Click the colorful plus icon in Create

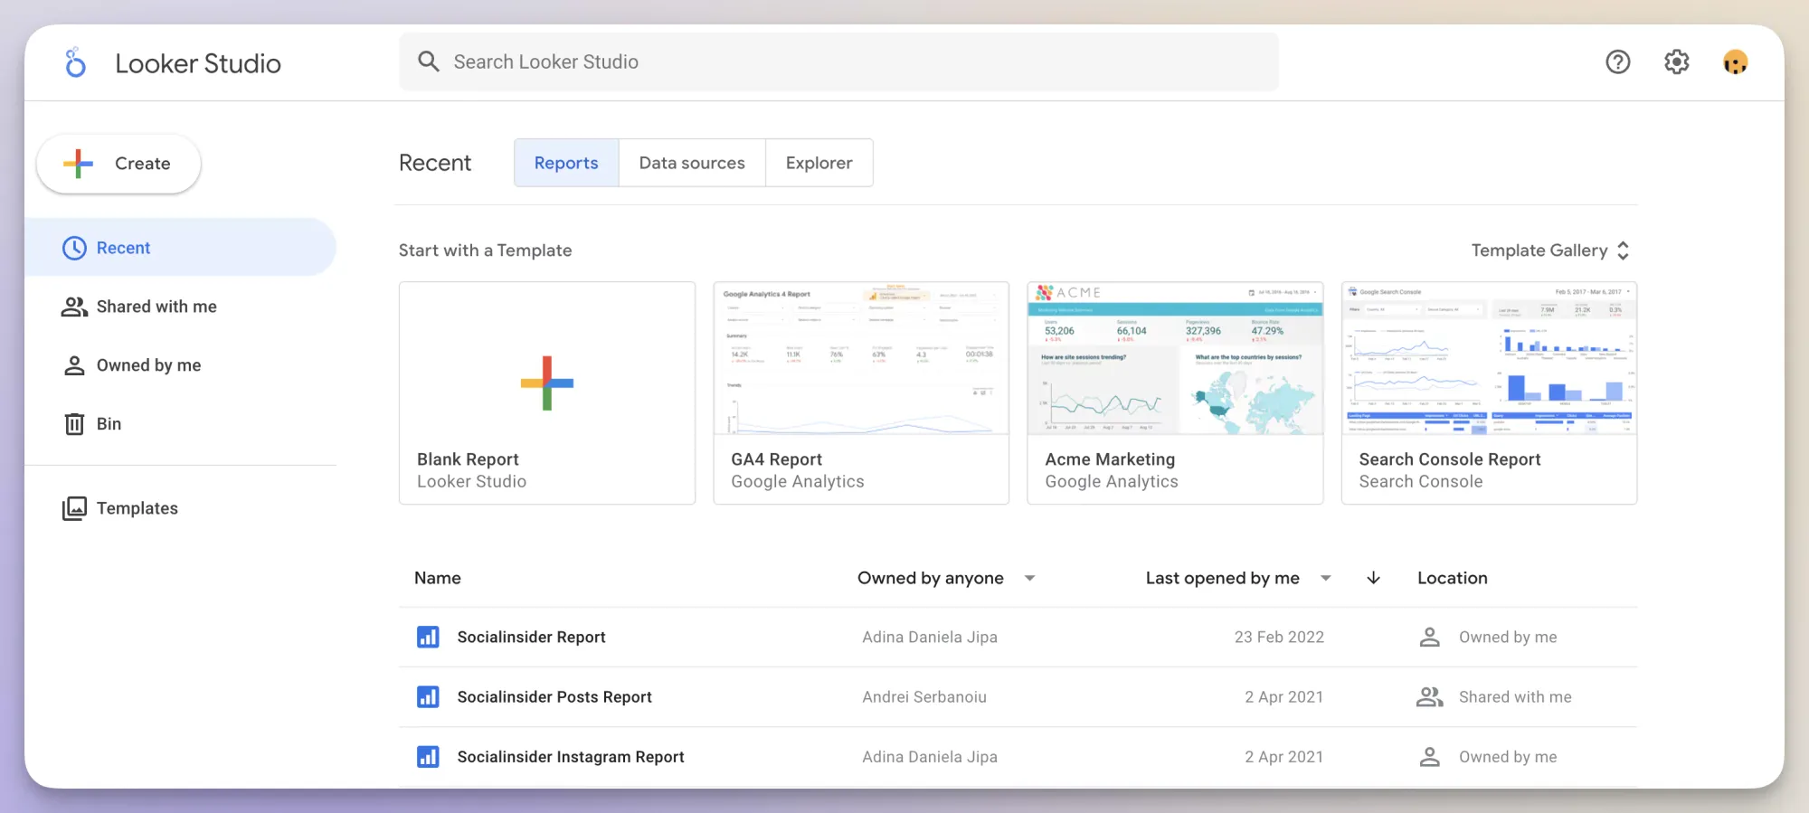click(79, 164)
